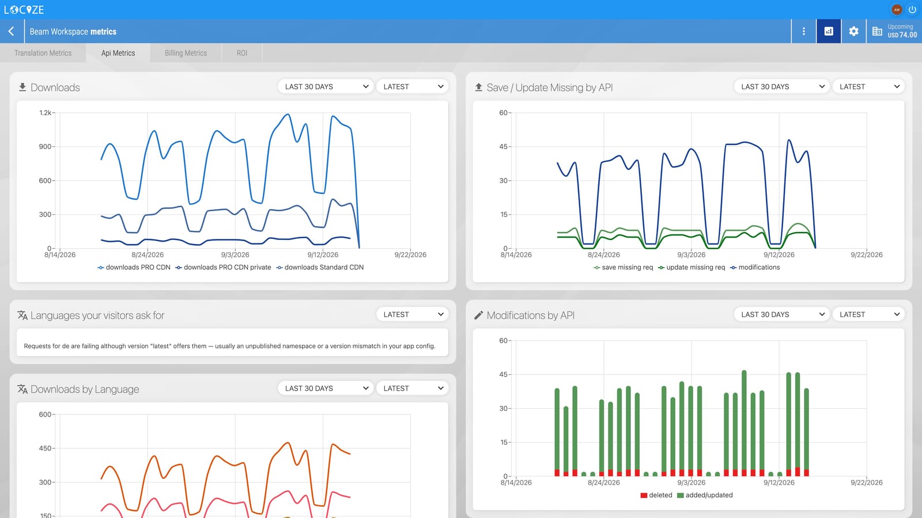The height and width of the screenshot is (518, 922).
Task: Click the Languages your visitors ask for heading
Action: click(x=97, y=315)
